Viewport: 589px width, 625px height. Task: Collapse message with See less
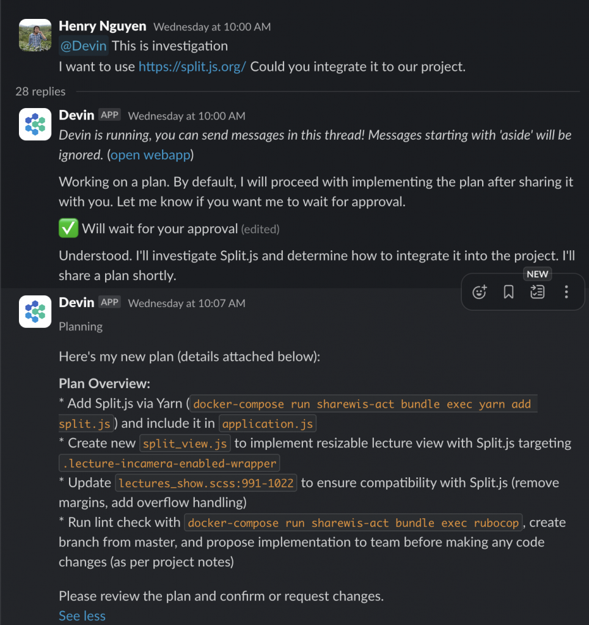[82, 616]
